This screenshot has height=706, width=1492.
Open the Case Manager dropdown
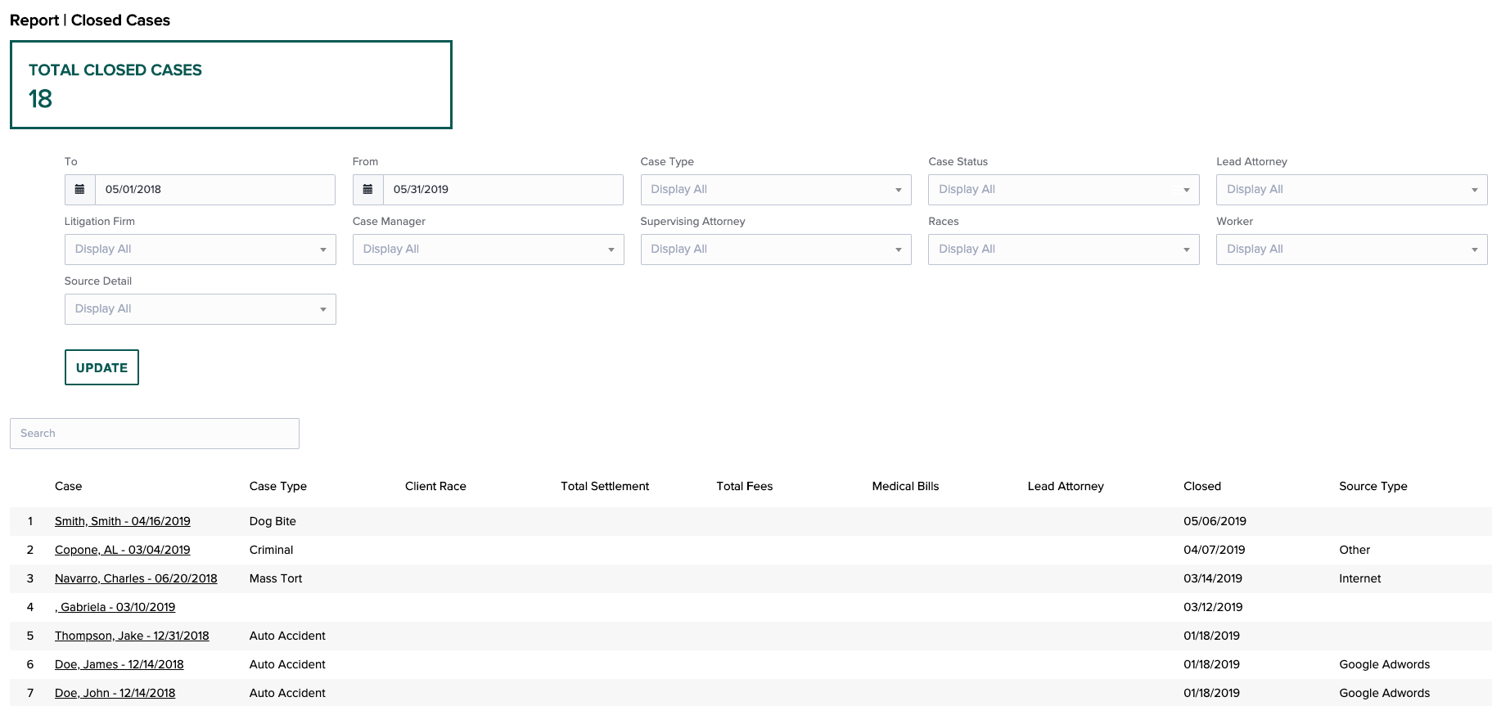pos(489,250)
